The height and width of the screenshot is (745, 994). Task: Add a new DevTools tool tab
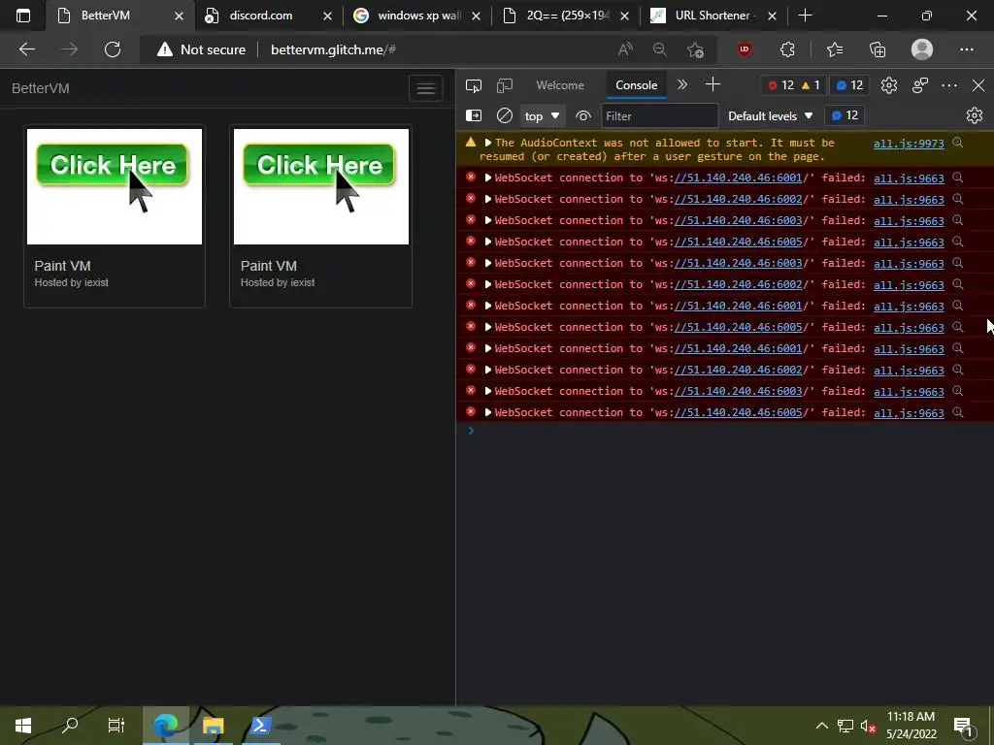coord(713,84)
